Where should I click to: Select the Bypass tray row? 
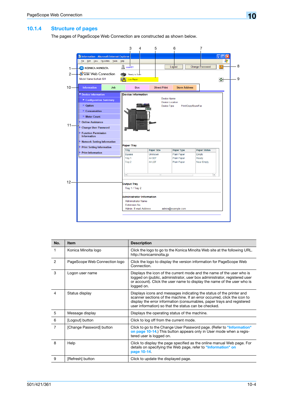170,154
